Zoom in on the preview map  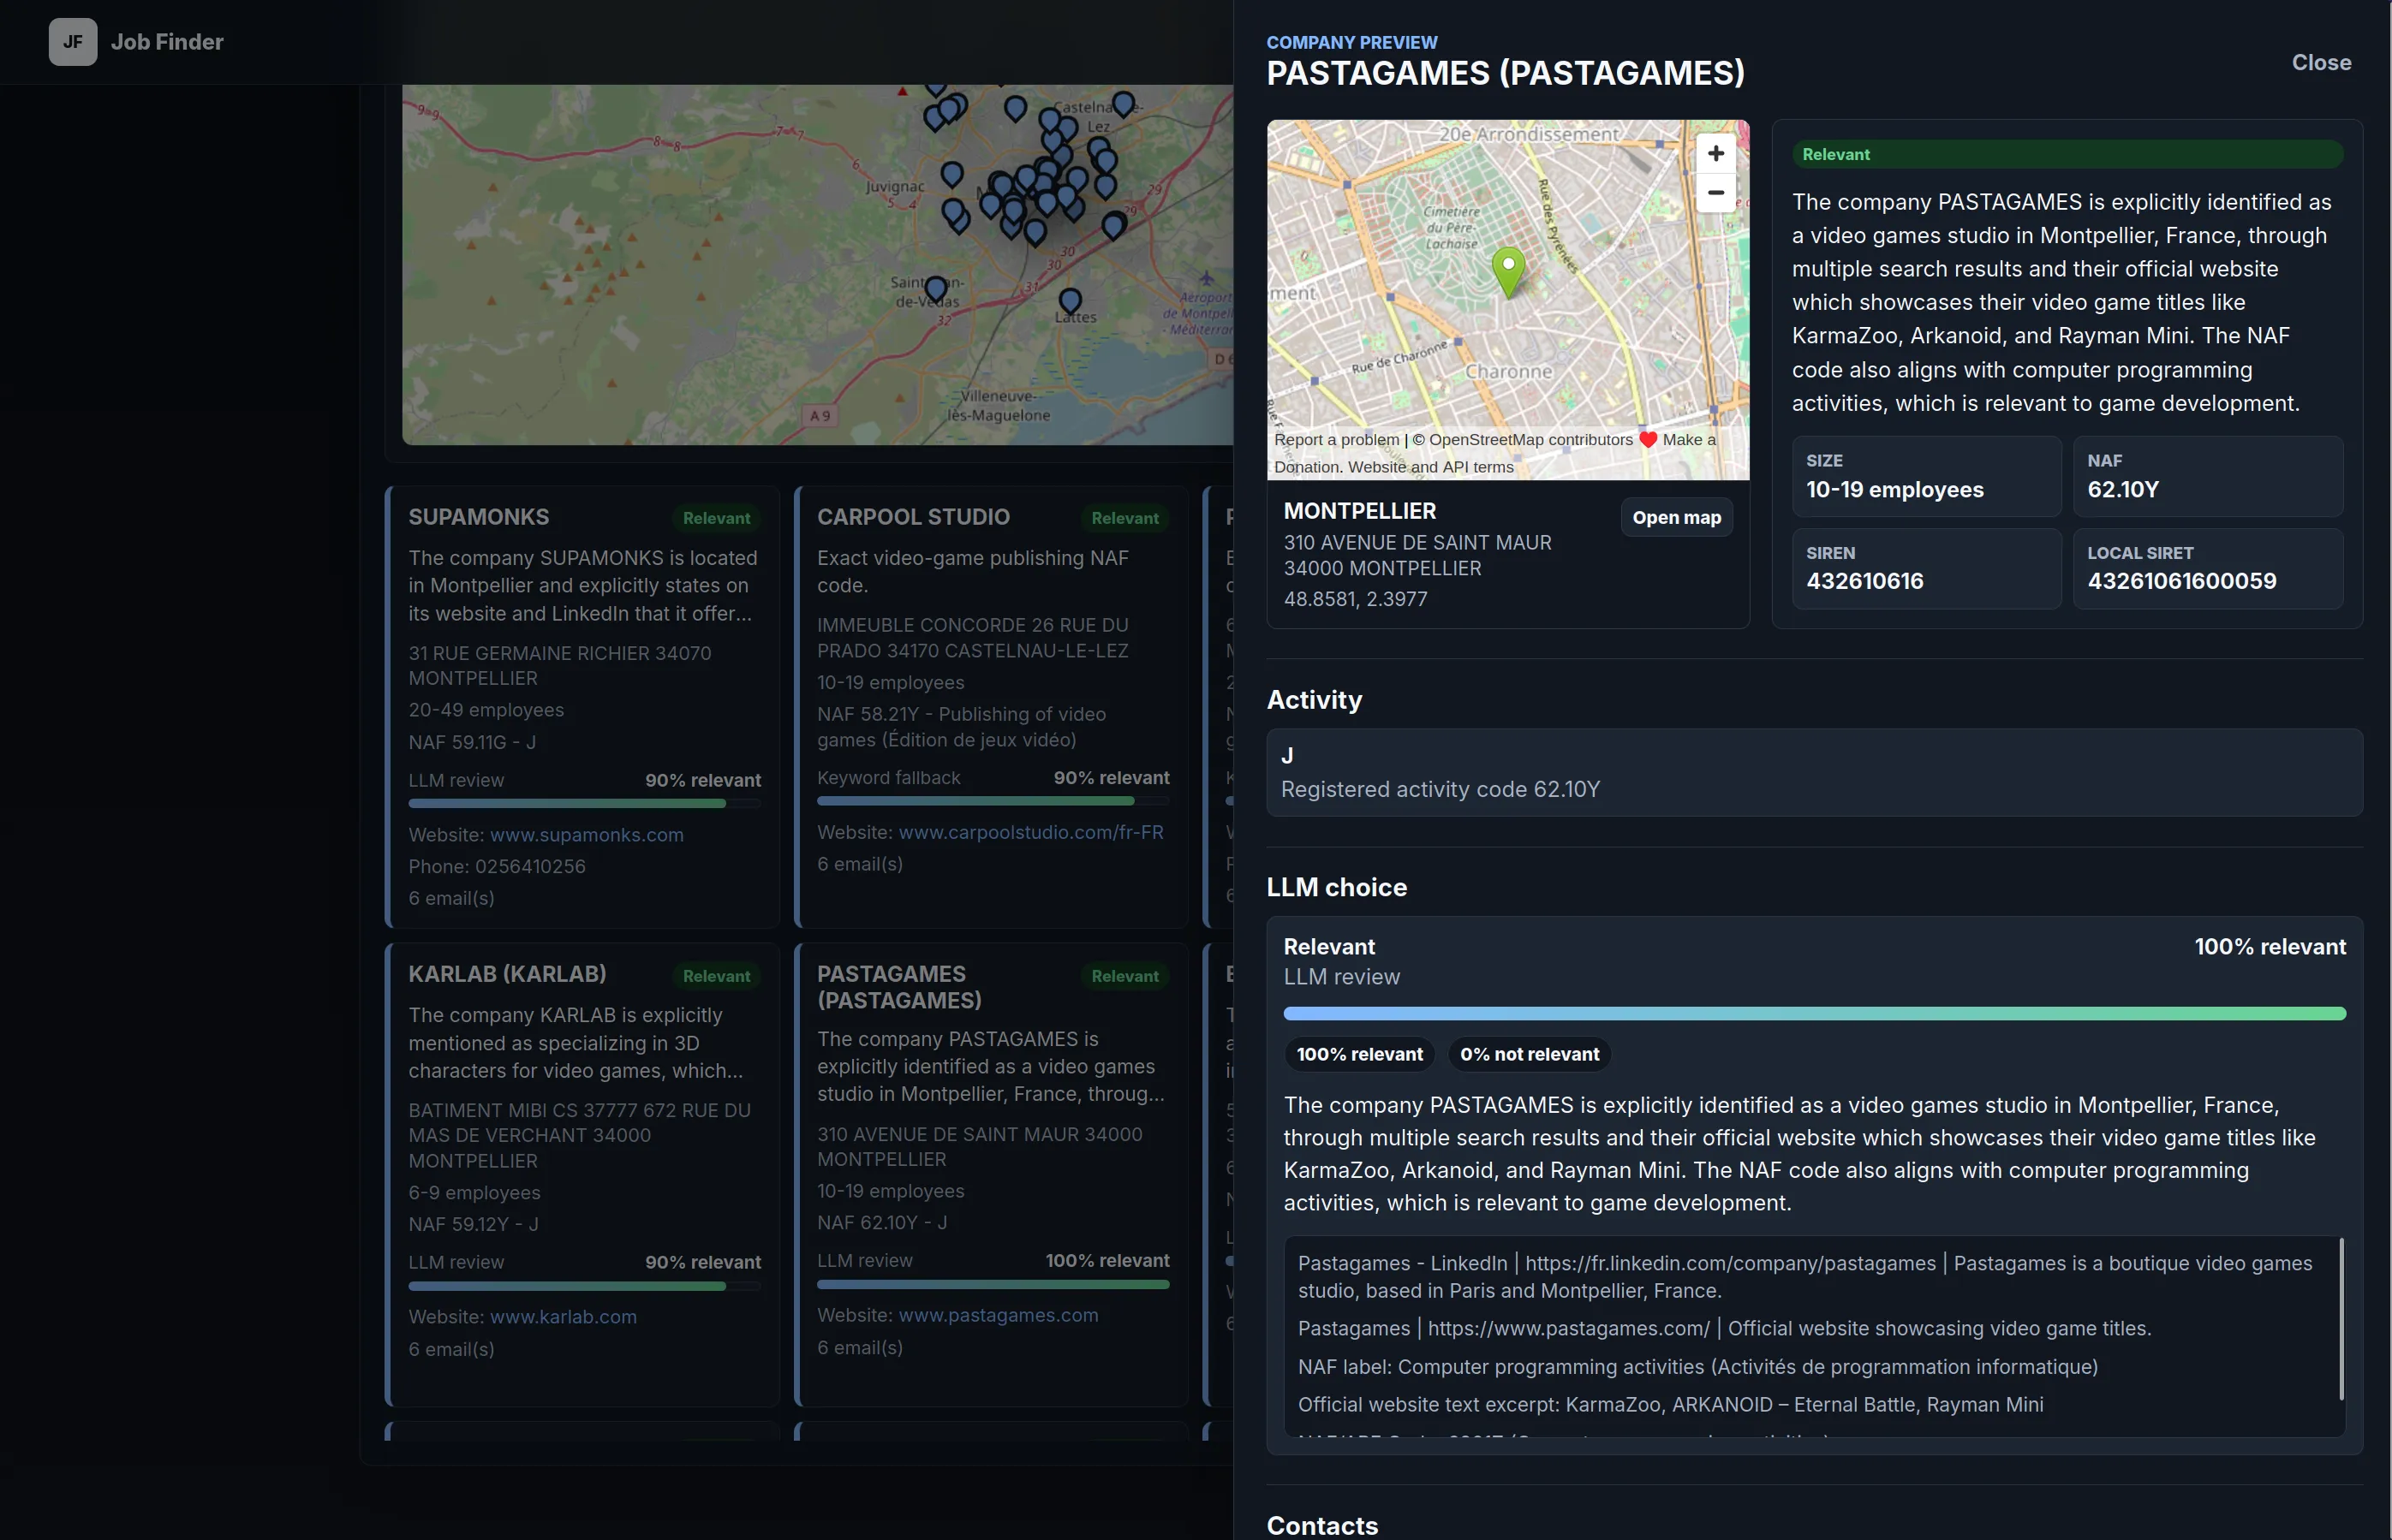coord(1715,154)
